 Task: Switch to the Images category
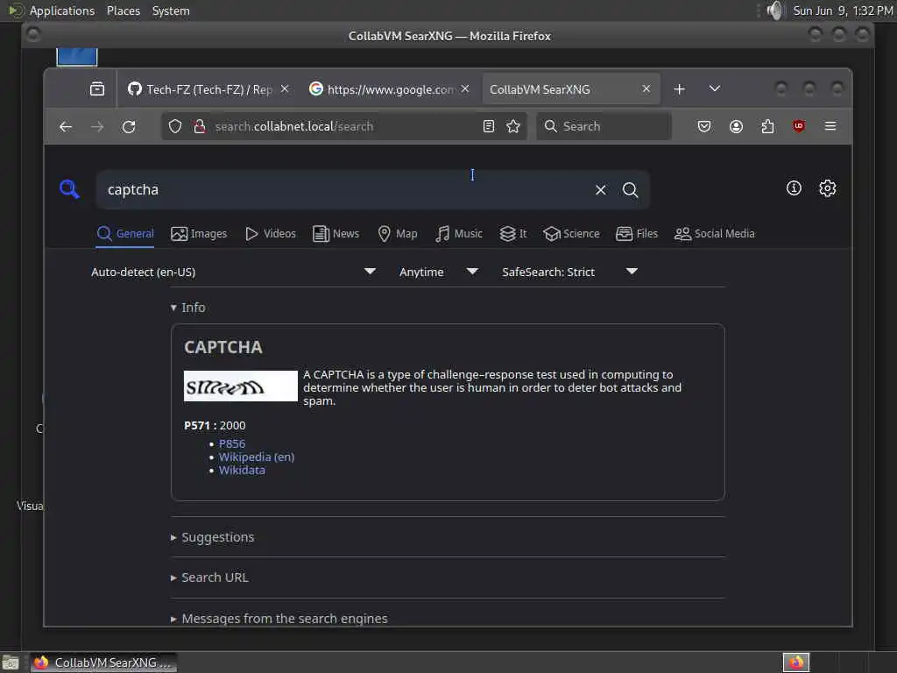pos(199,234)
